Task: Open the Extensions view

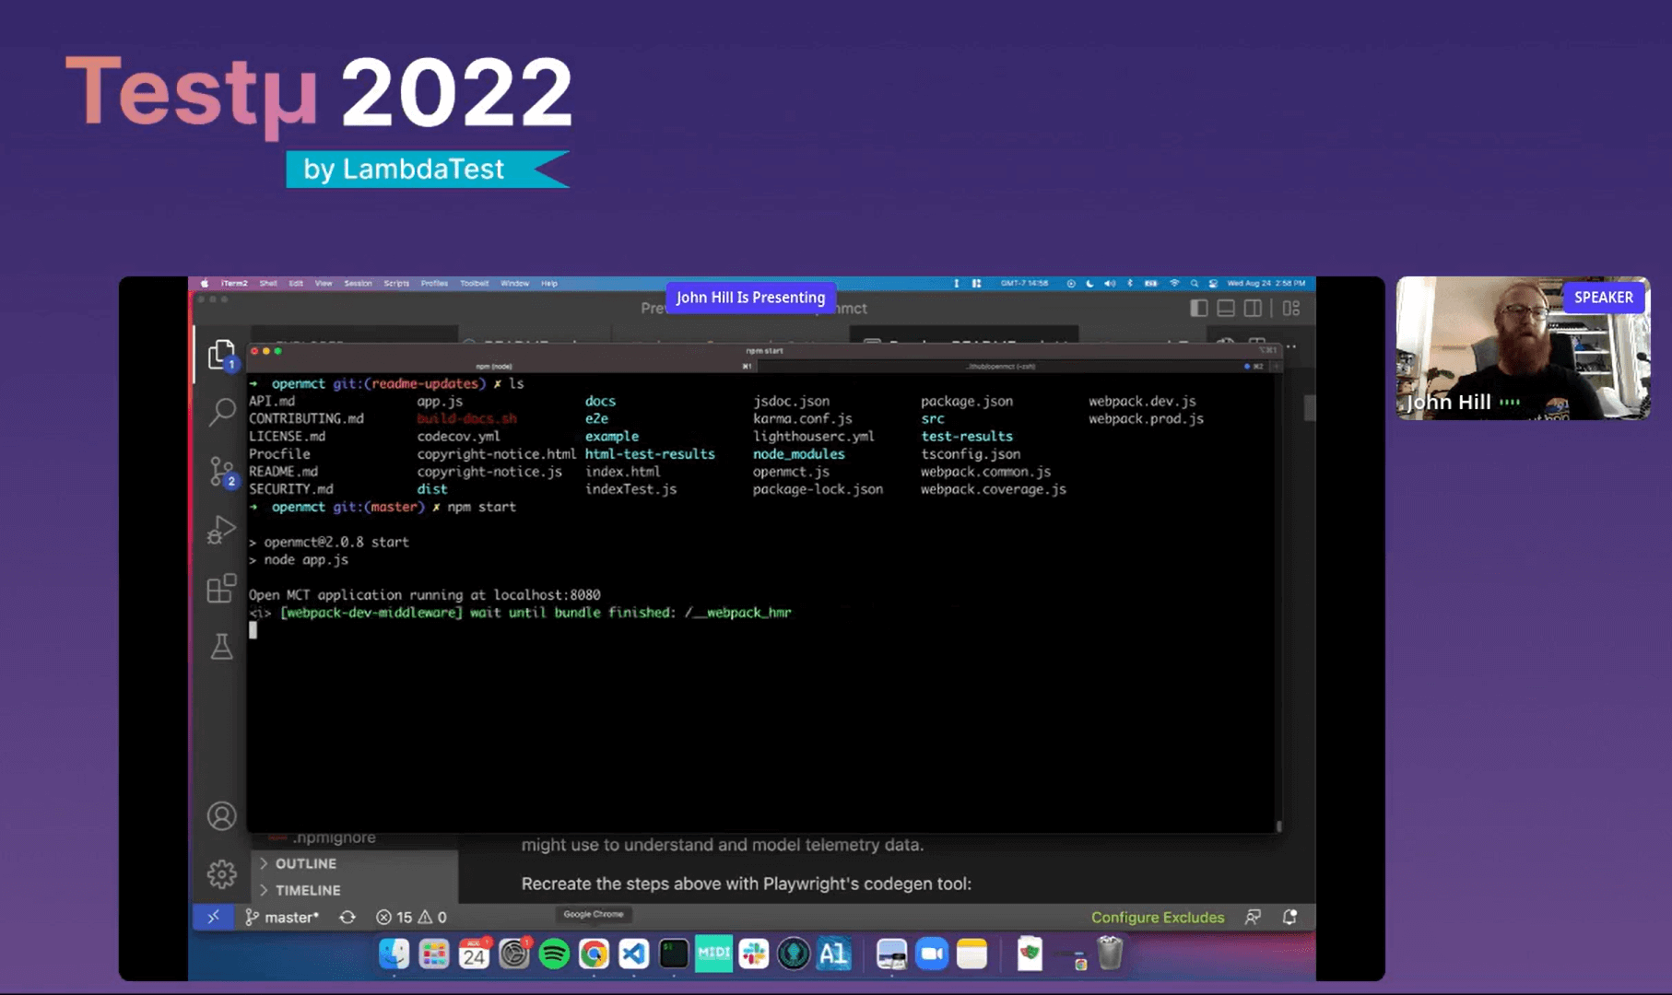Action: (x=221, y=588)
